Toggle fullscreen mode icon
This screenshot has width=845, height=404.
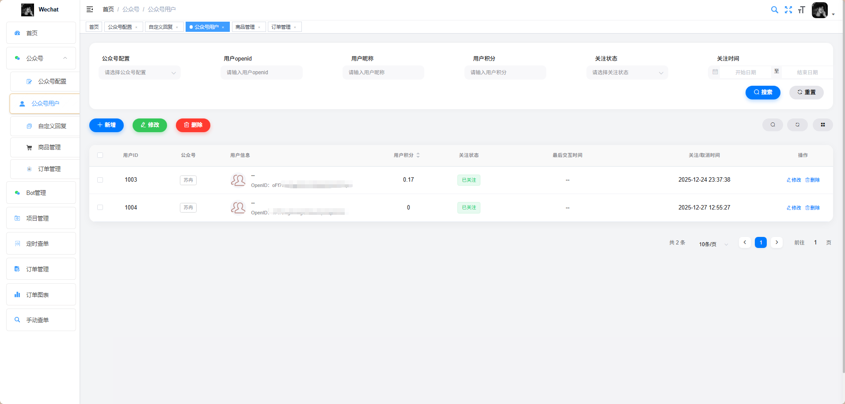point(788,10)
